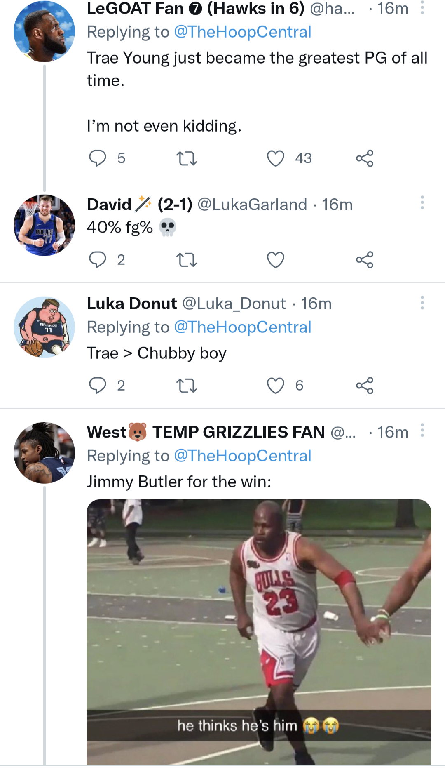This screenshot has height=772, width=445.
Task: Open more options for LeGOAT Fan's tweet
Action: point(422,8)
